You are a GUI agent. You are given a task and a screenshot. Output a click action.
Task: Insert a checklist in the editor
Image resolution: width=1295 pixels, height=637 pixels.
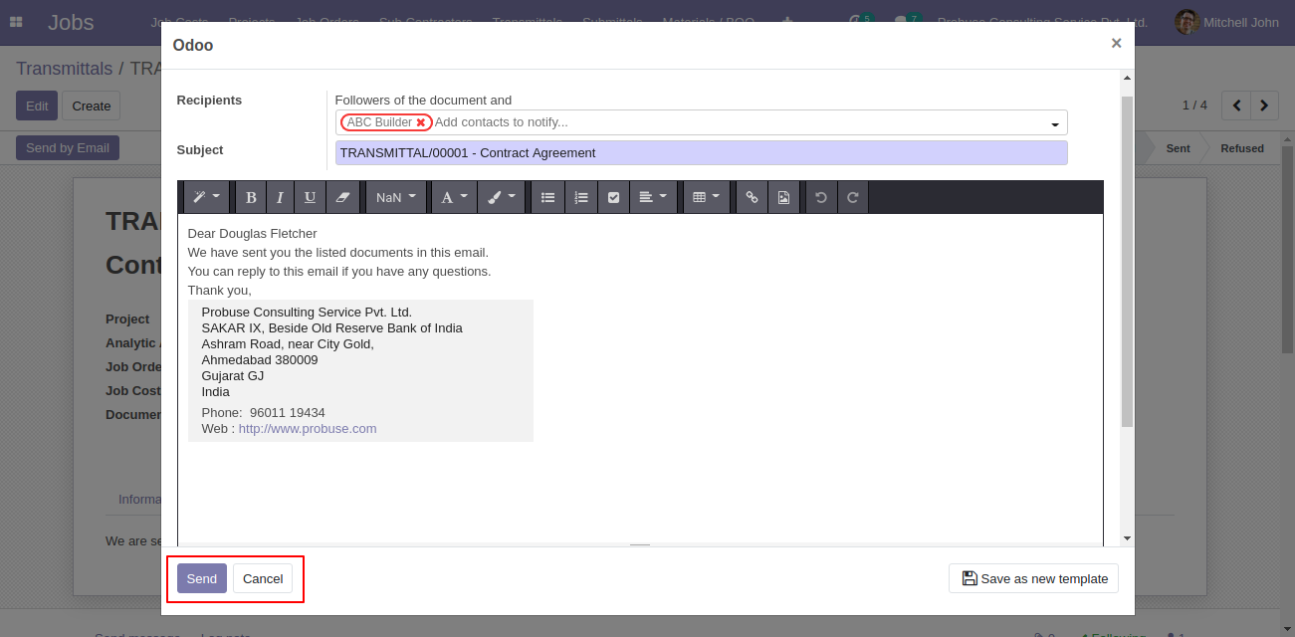(614, 197)
